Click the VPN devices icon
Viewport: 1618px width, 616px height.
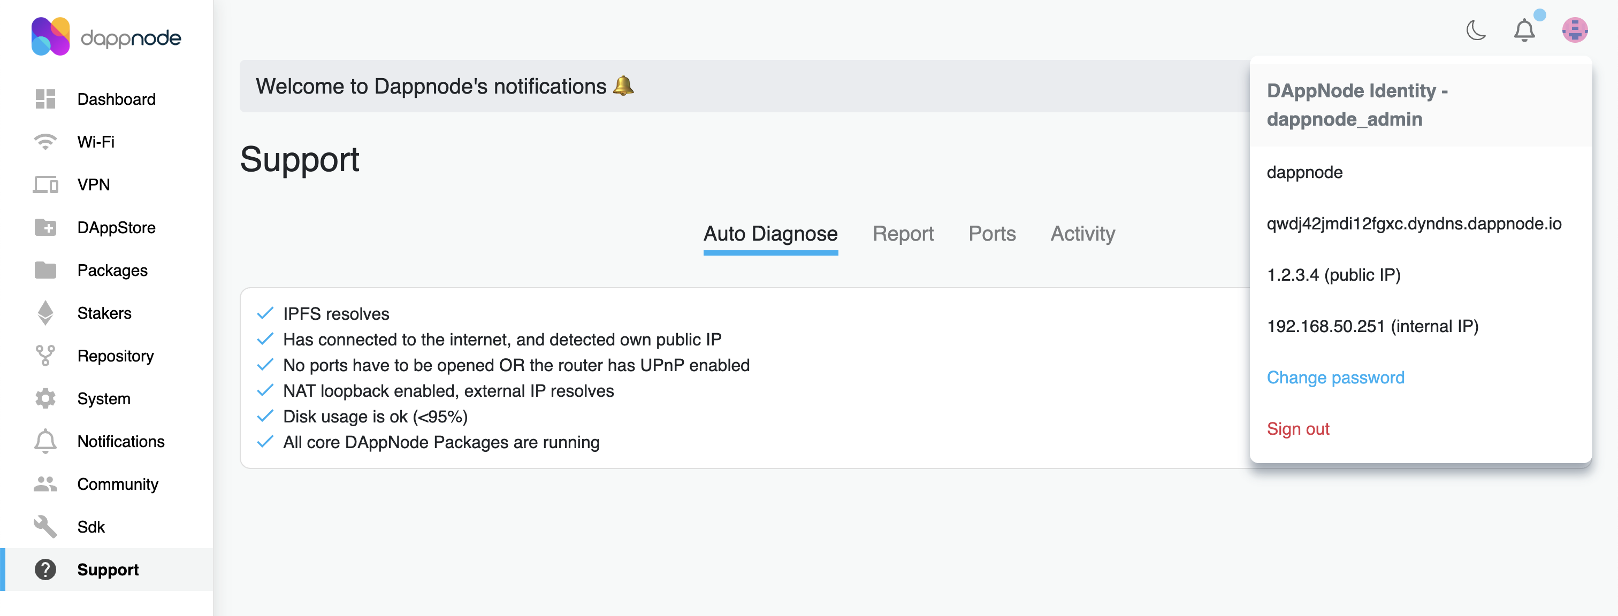click(45, 184)
